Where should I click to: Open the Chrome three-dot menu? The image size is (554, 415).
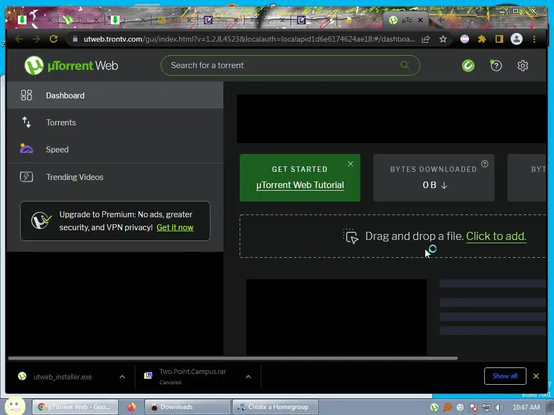click(x=534, y=39)
